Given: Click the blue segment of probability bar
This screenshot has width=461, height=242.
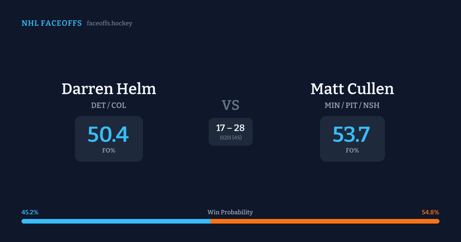Looking at the screenshot, I should point(115,221).
